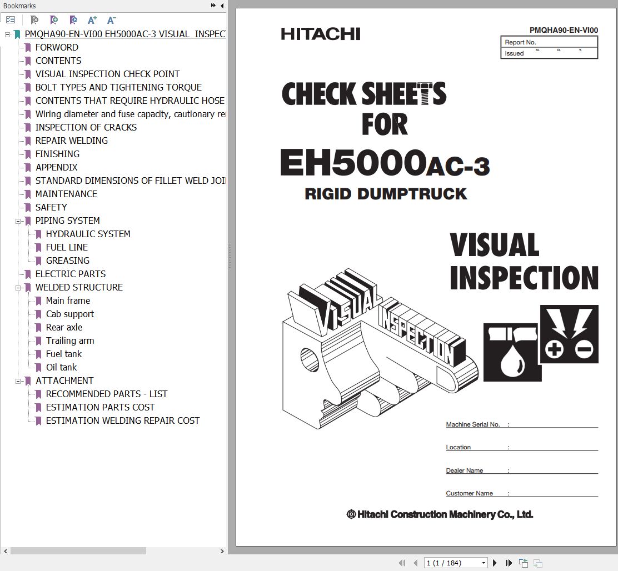Collapse the Bookmarks panel with left arrow
This screenshot has width=618, height=571.
(x=222, y=6)
